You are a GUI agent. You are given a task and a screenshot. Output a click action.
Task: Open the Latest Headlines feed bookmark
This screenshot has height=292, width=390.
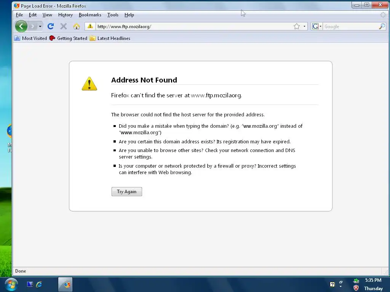point(110,38)
